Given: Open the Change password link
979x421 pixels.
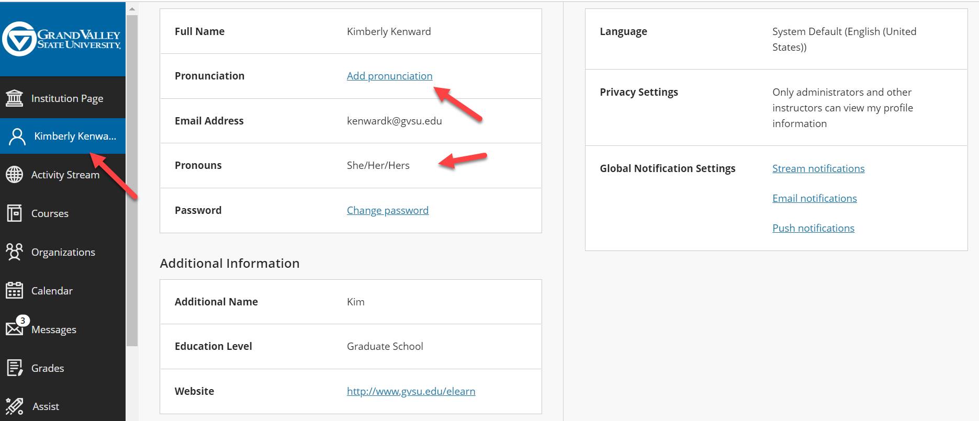Looking at the screenshot, I should coord(387,210).
